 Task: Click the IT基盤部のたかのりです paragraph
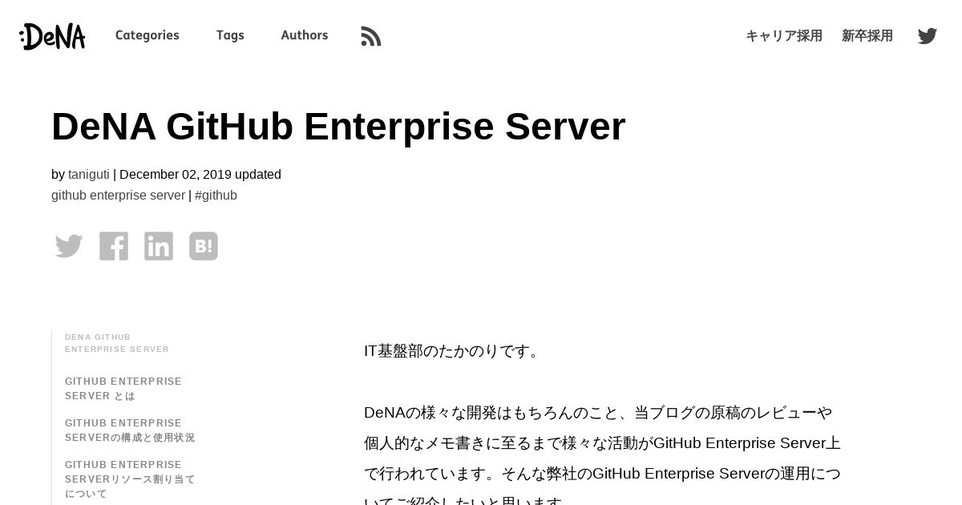pyautogui.click(x=454, y=351)
